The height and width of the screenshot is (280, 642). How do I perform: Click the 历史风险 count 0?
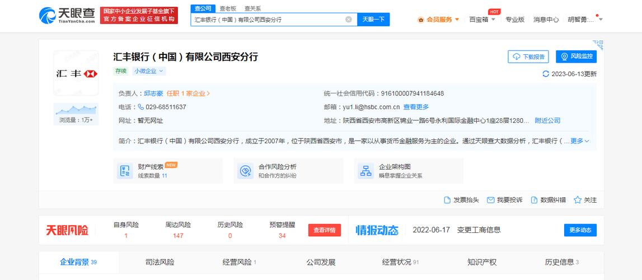230,236
